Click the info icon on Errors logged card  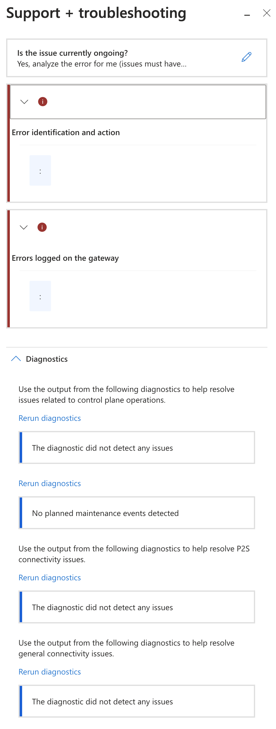[x=42, y=227]
